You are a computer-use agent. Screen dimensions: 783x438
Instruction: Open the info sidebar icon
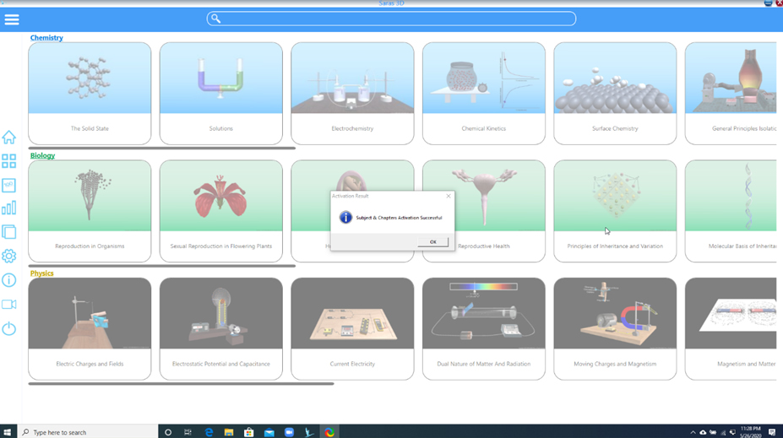9,280
